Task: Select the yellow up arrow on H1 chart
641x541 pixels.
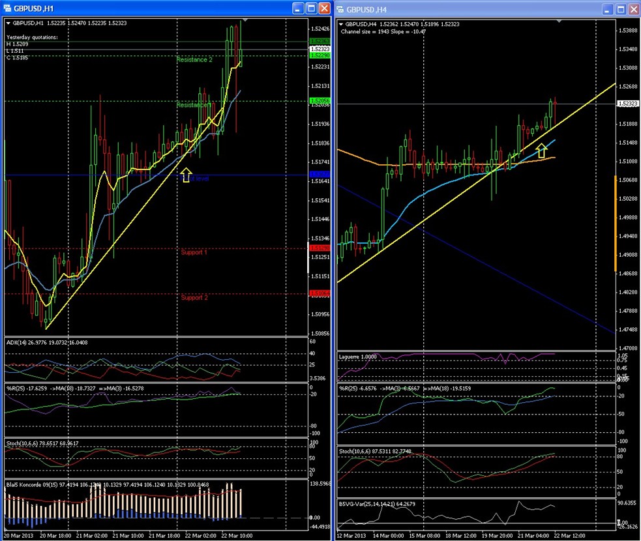Action: coord(186,175)
